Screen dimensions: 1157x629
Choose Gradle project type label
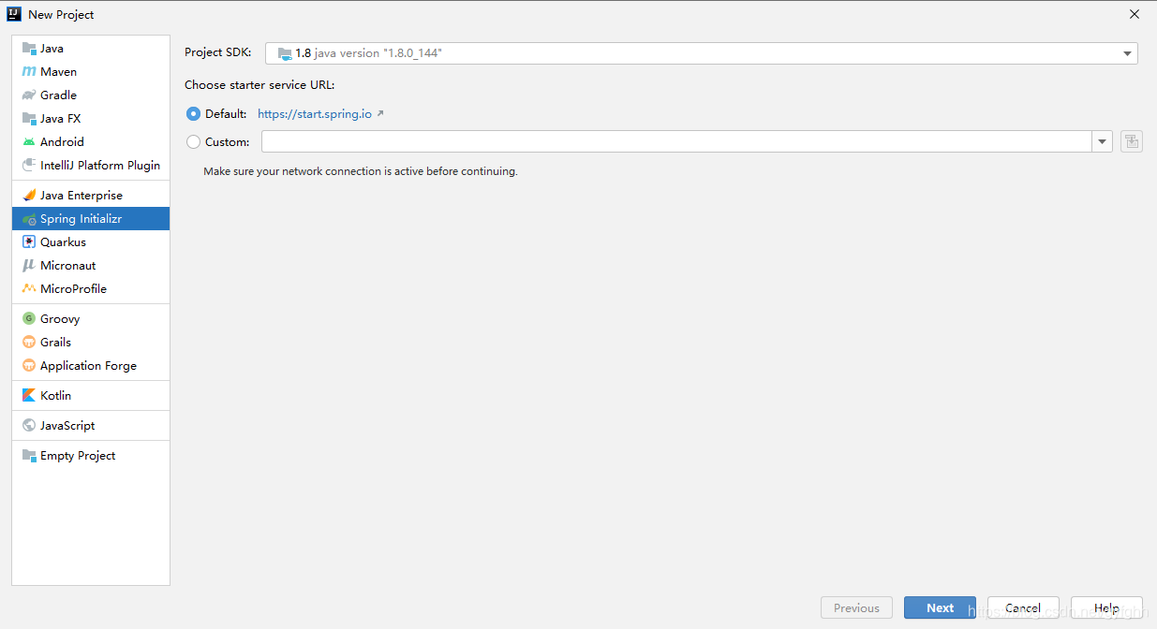58,95
